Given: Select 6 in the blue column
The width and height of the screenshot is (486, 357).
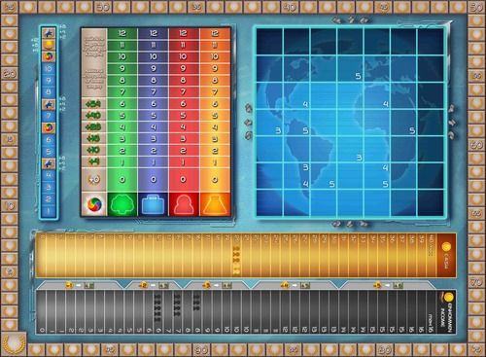Looking at the screenshot, I should point(154,104).
